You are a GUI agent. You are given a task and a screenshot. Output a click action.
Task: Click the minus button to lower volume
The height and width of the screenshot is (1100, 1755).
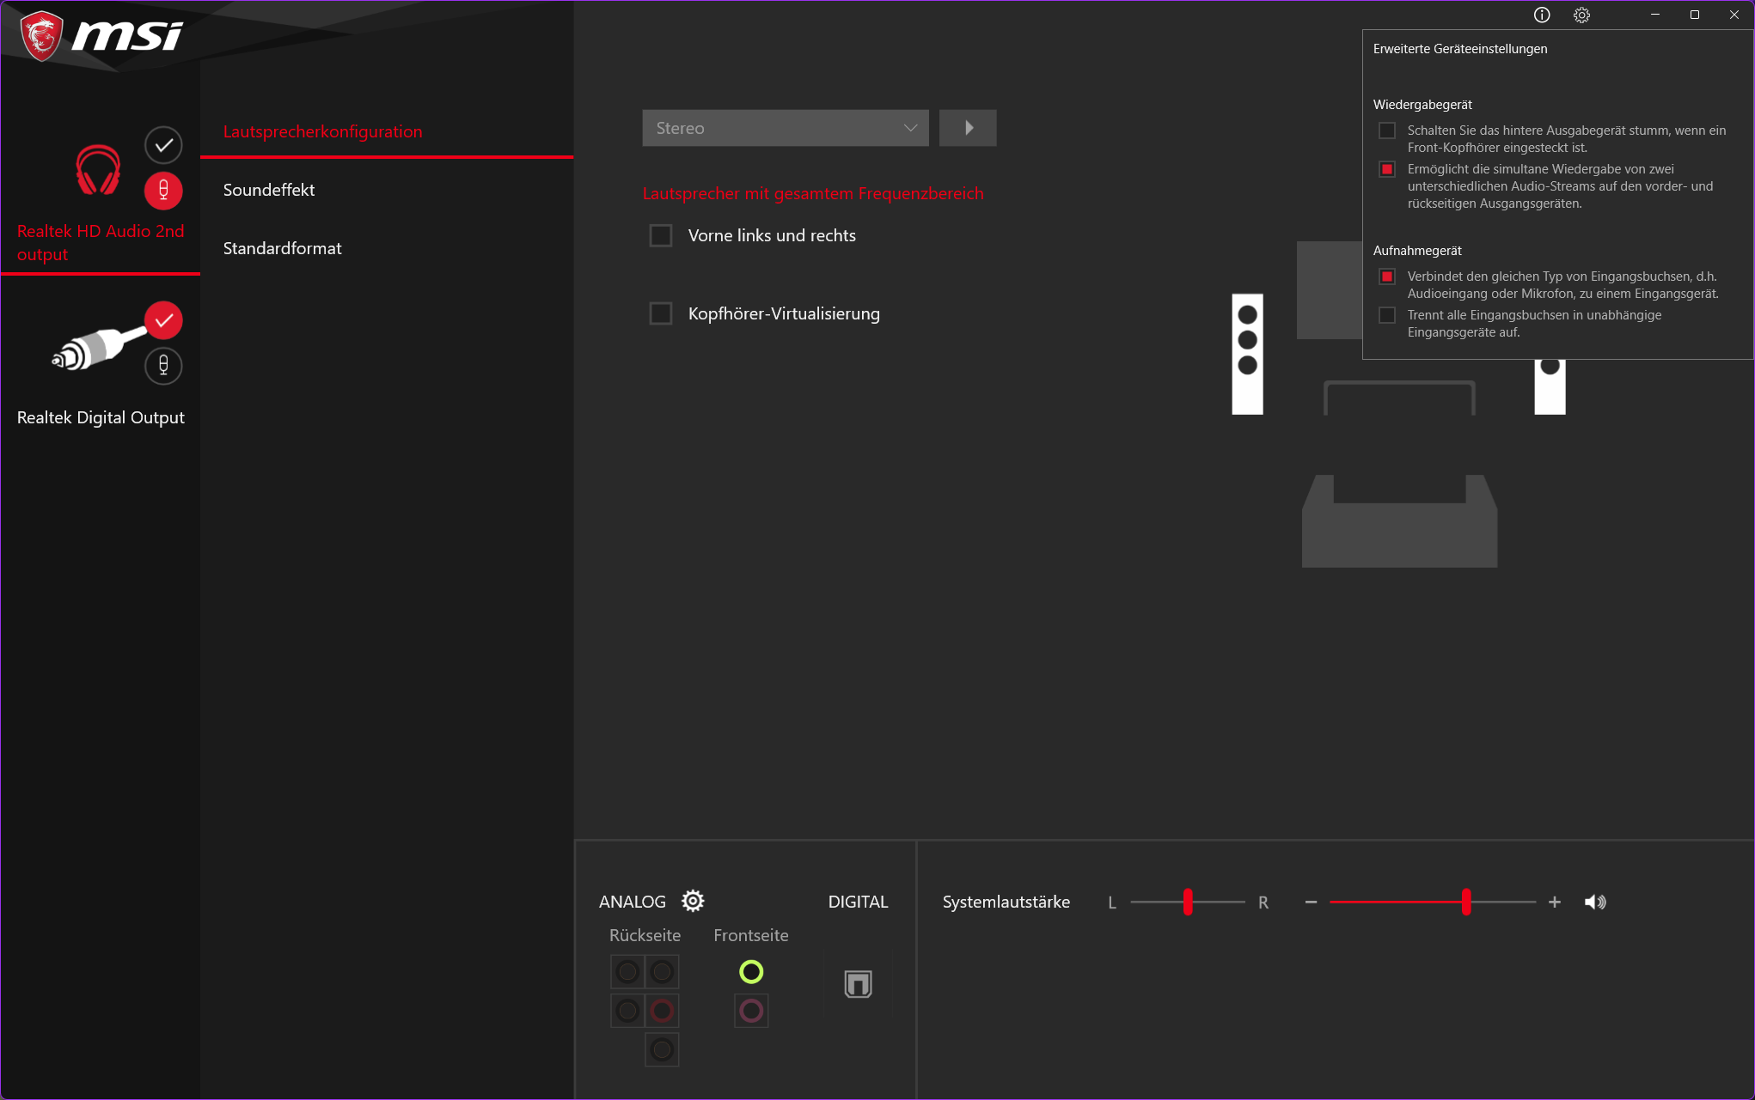tap(1311, 902)
